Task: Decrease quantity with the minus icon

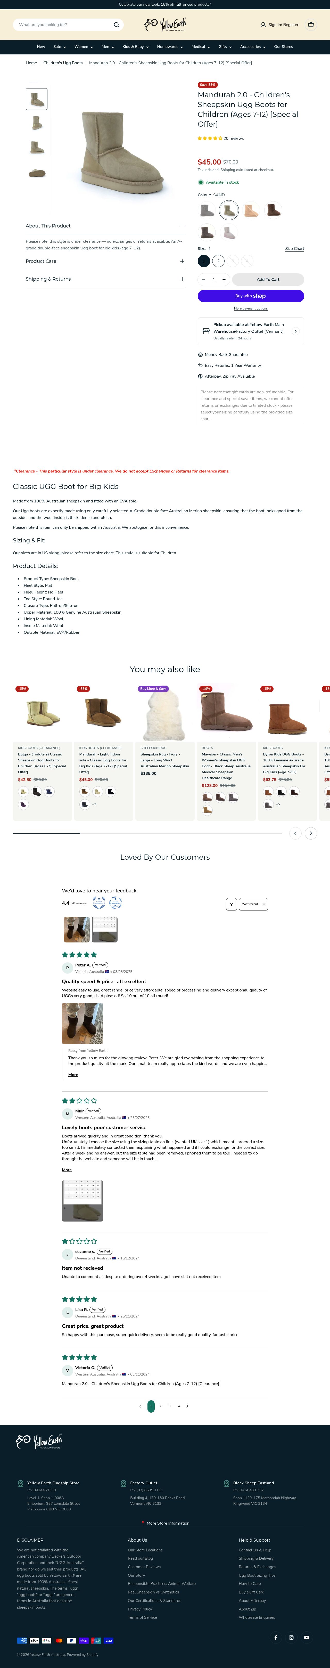Action: 203,280
